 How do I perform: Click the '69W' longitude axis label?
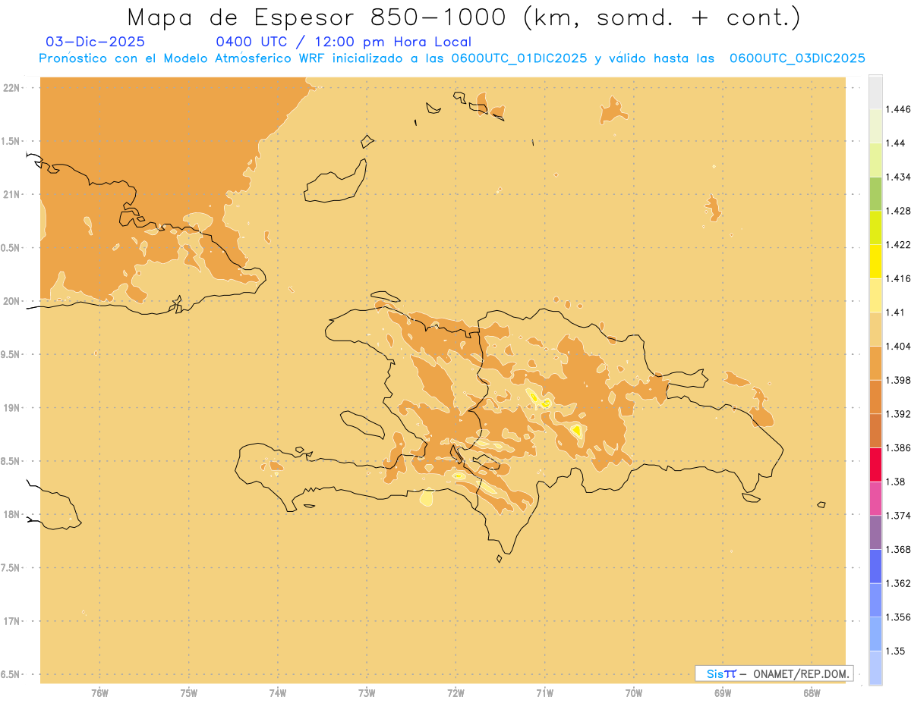tap(723, 693)
